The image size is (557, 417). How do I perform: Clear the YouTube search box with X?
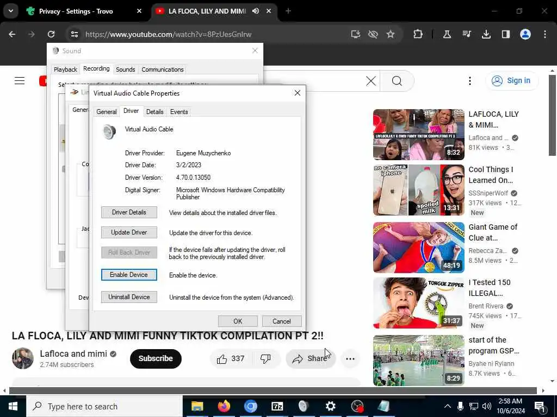(x=371, y=81)
